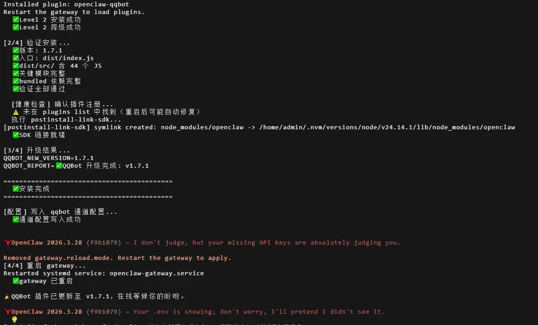Click the green check beside 'Level 2 安装成功'

(16, 19)
